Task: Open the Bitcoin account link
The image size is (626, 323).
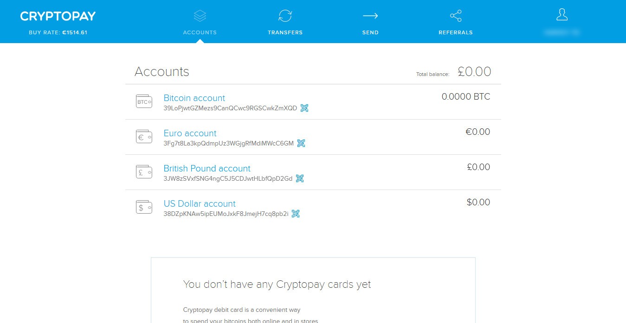Action: pyautogui.click(x=194, y=98)
